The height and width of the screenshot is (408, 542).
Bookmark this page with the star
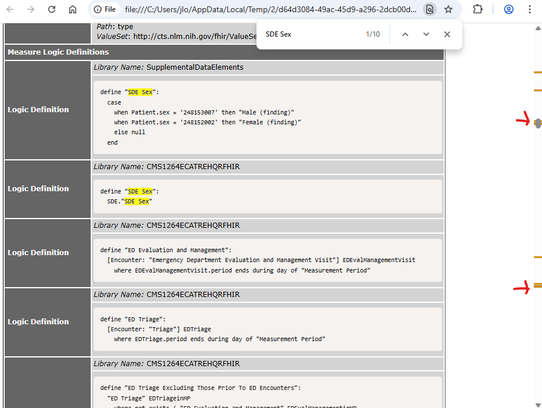448,9
